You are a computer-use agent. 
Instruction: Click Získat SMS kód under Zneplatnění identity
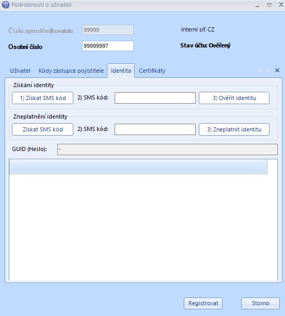42,129
